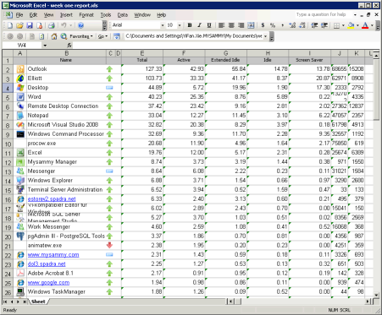
Task: Click Show Only Web Toolbar icon
Action: (117, 36)
